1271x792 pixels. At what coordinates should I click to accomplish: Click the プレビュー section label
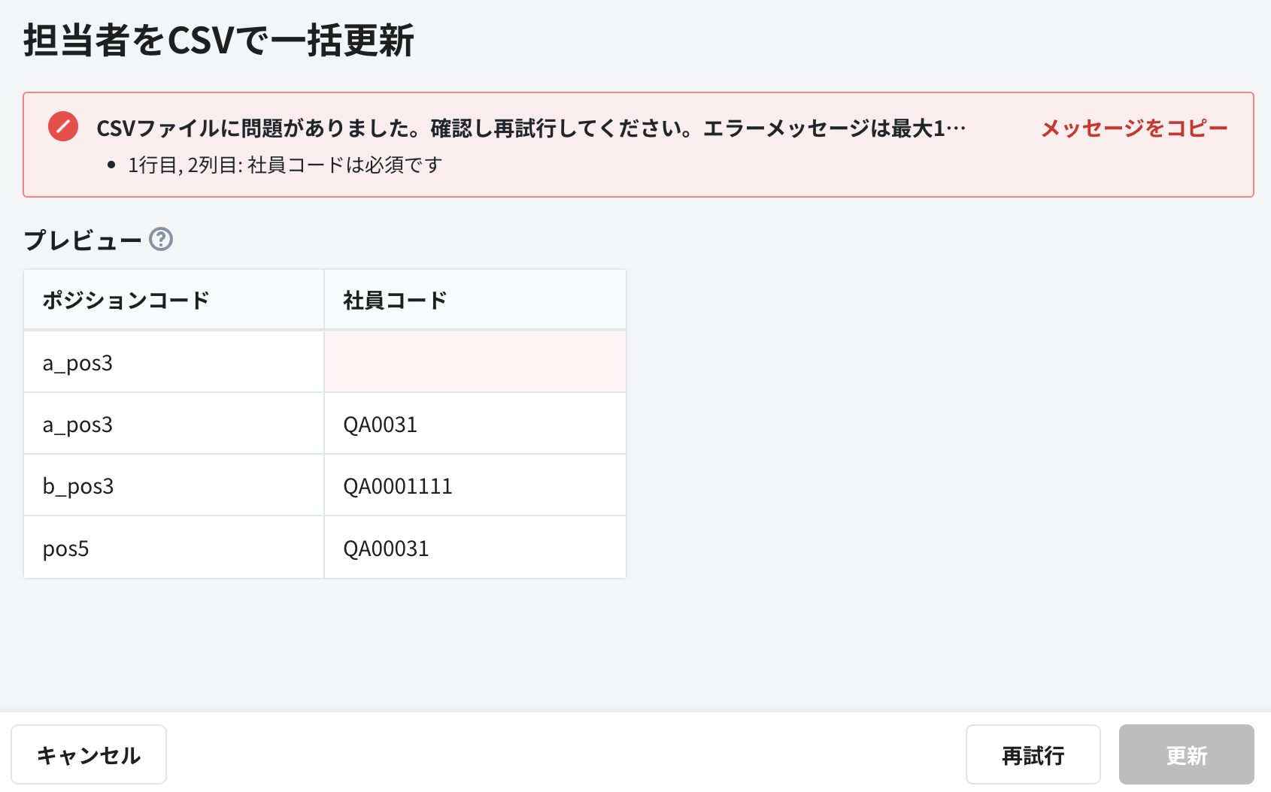click(83, 239)
